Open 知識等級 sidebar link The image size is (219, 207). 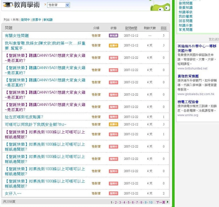(186, 12)
